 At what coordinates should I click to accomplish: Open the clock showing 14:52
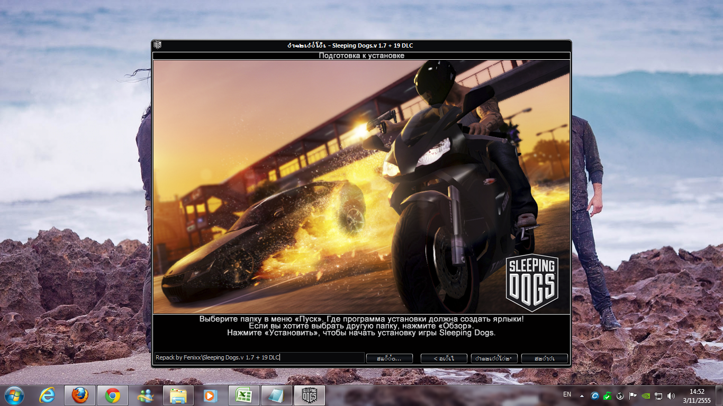(697, 395)
